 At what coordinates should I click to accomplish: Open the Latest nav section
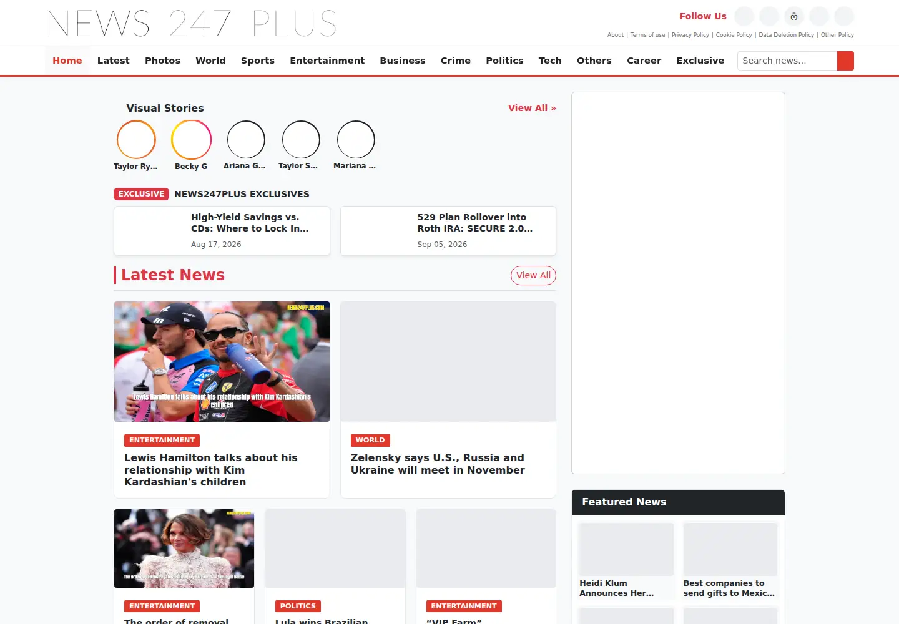pyautogui.click(x=114, y=61)
